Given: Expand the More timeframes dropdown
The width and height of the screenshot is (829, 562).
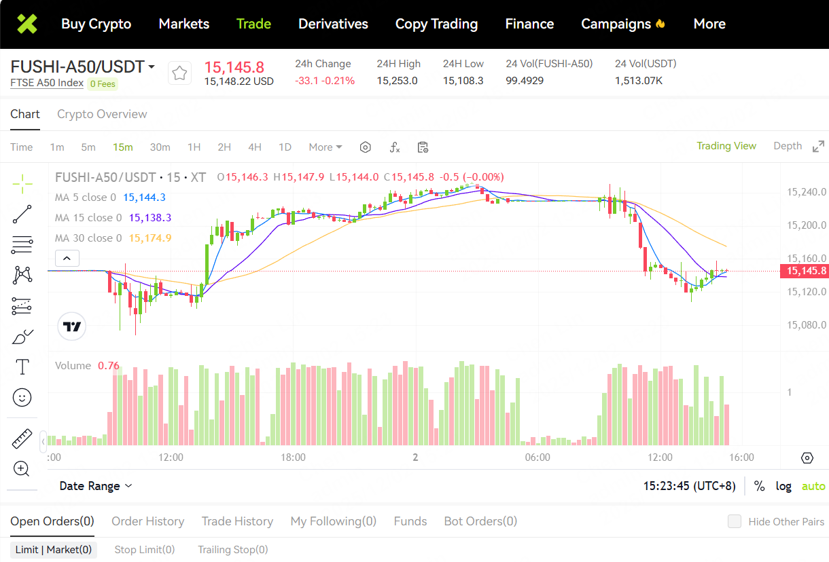Looking at the screenshot, I should (x=325, y=147).
